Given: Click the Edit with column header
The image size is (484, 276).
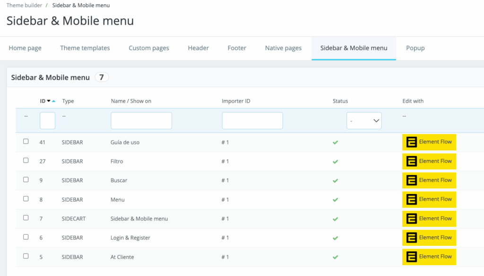Looking at the screenshot, I should 413,101.
